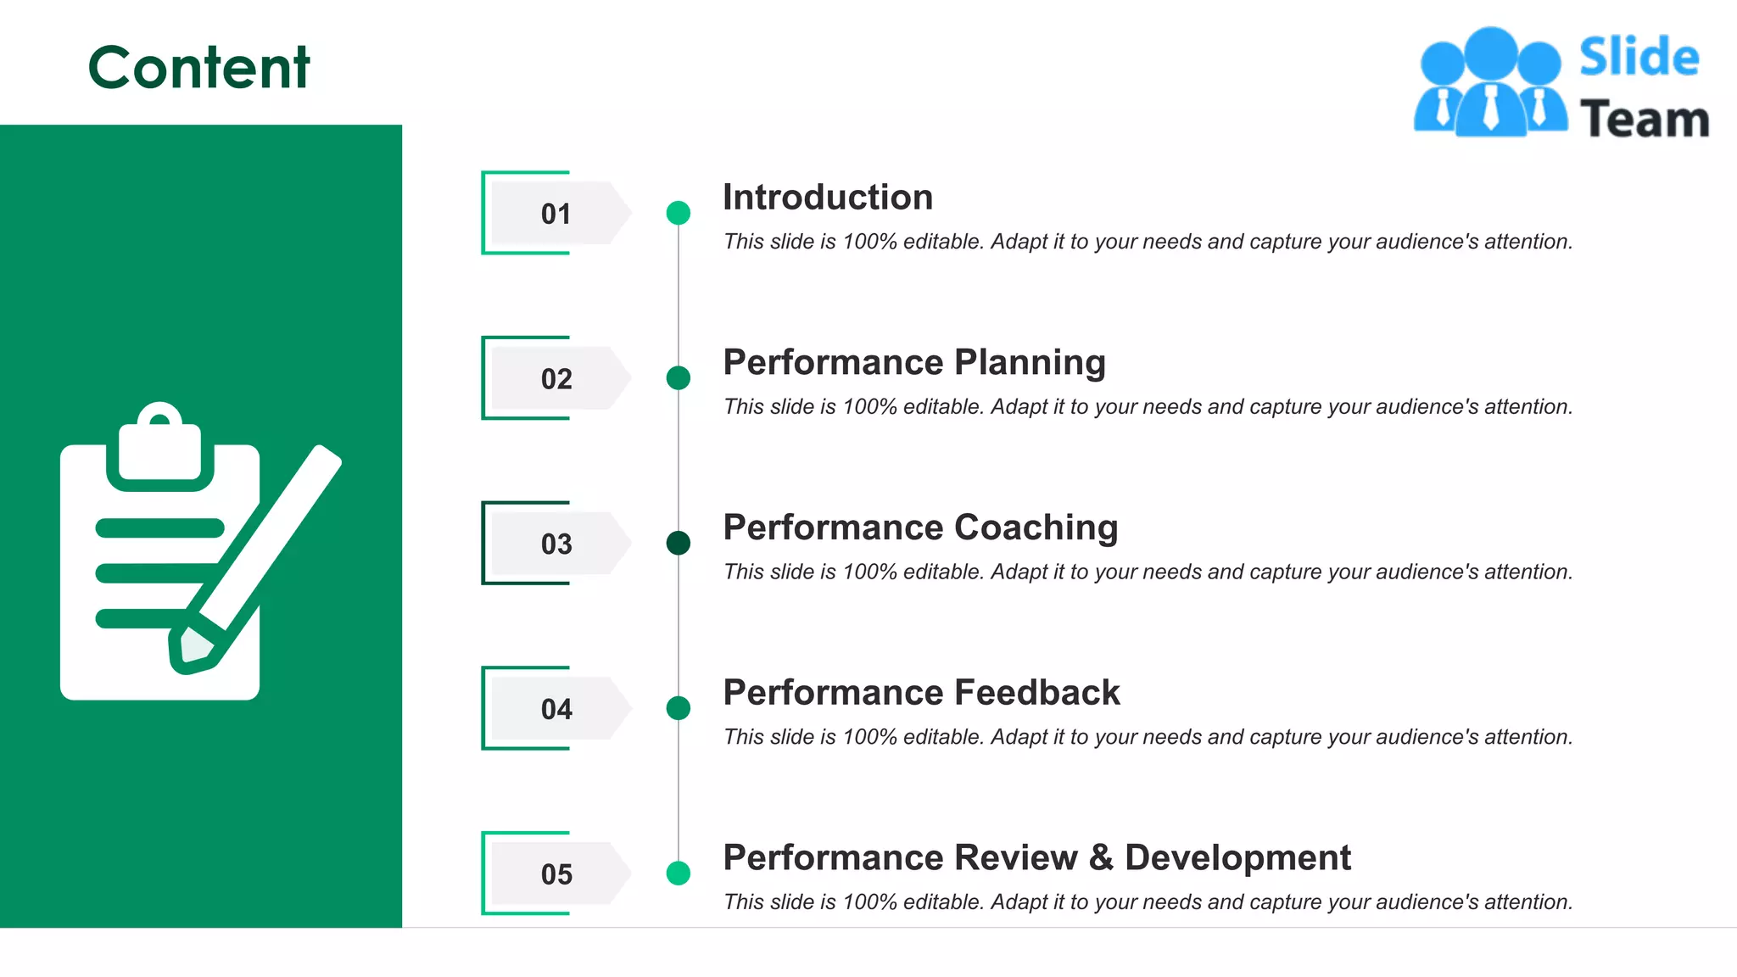1737x977 pixels.
Task: Select the 03 number arrow tag
Action: pyautogui.click(x=561, y=544)
